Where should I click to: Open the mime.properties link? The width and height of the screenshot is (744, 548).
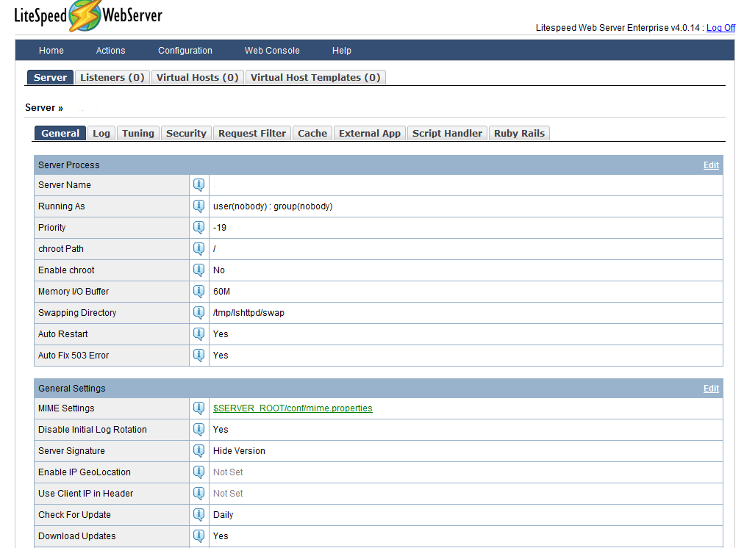(x=293, y=408)
